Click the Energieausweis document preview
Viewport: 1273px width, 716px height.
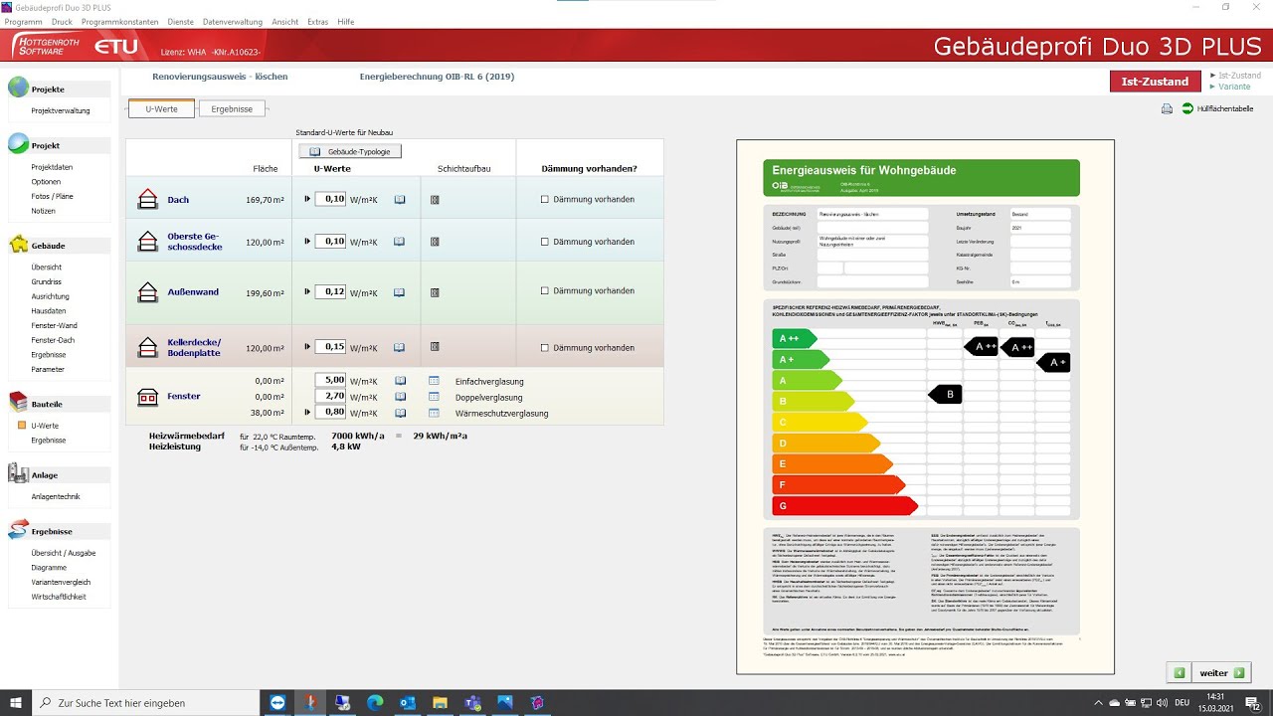coord(925,407)
